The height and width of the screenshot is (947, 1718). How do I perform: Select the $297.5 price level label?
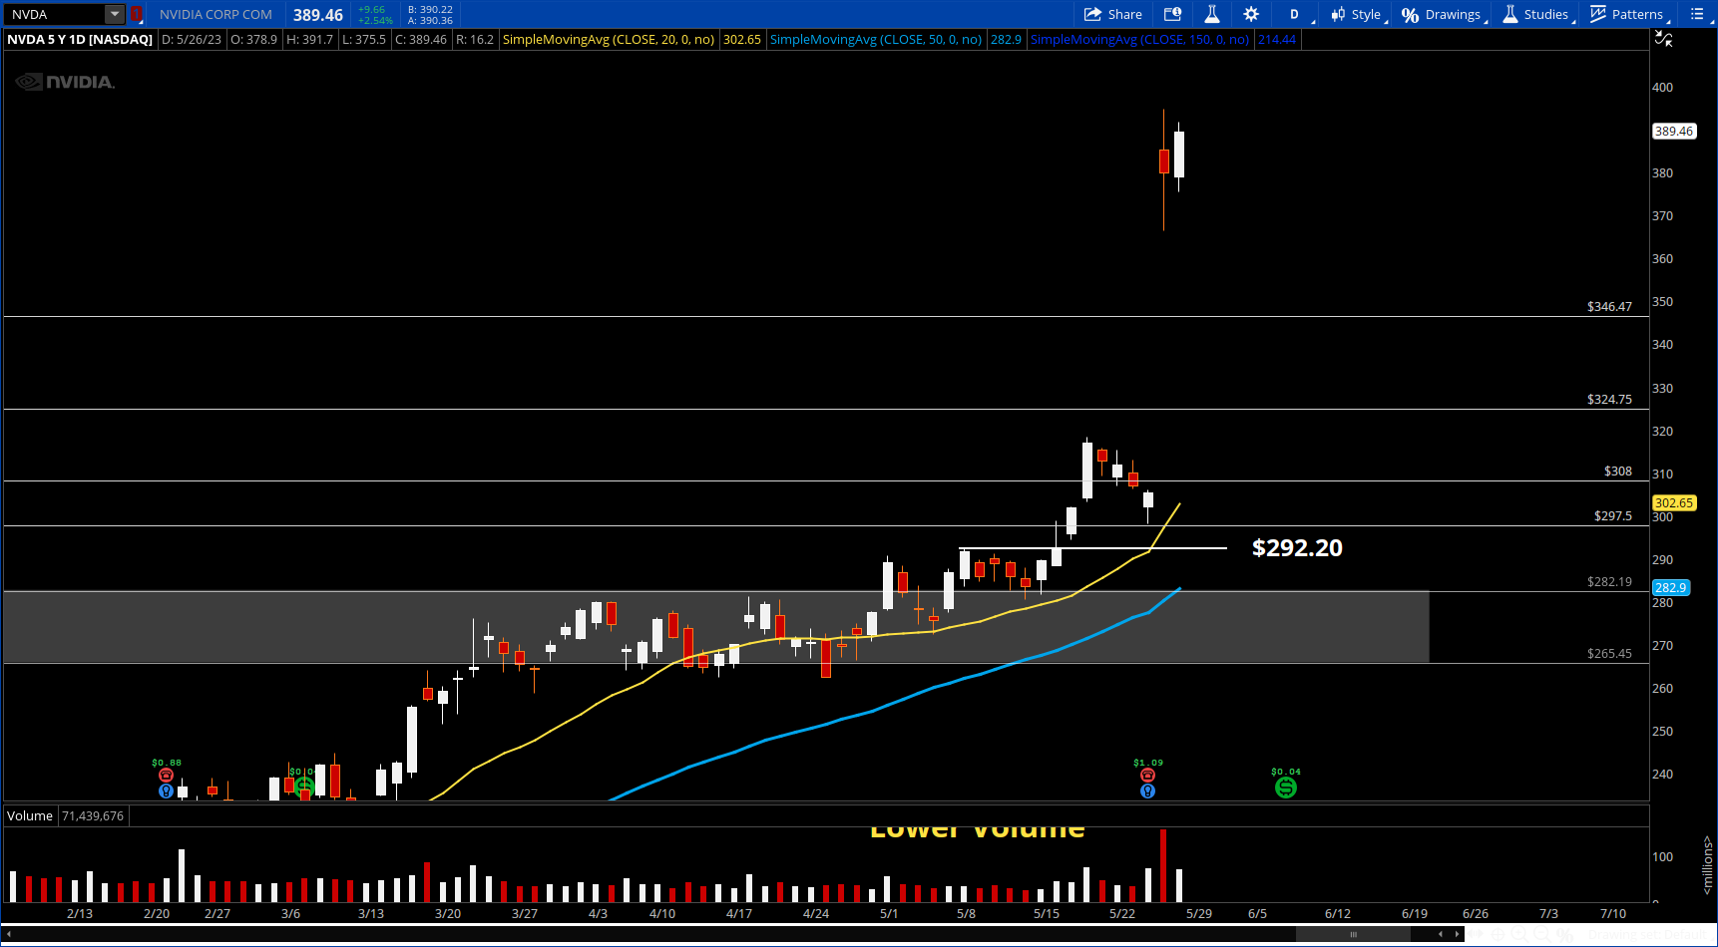click(x=1612, y=516)
